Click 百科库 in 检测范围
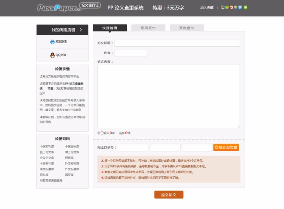This screenshot has width=284, height=209. point(44,175)
